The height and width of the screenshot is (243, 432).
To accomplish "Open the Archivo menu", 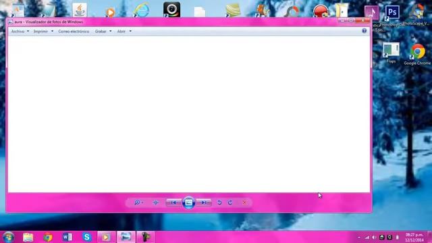I will (18, 32).
